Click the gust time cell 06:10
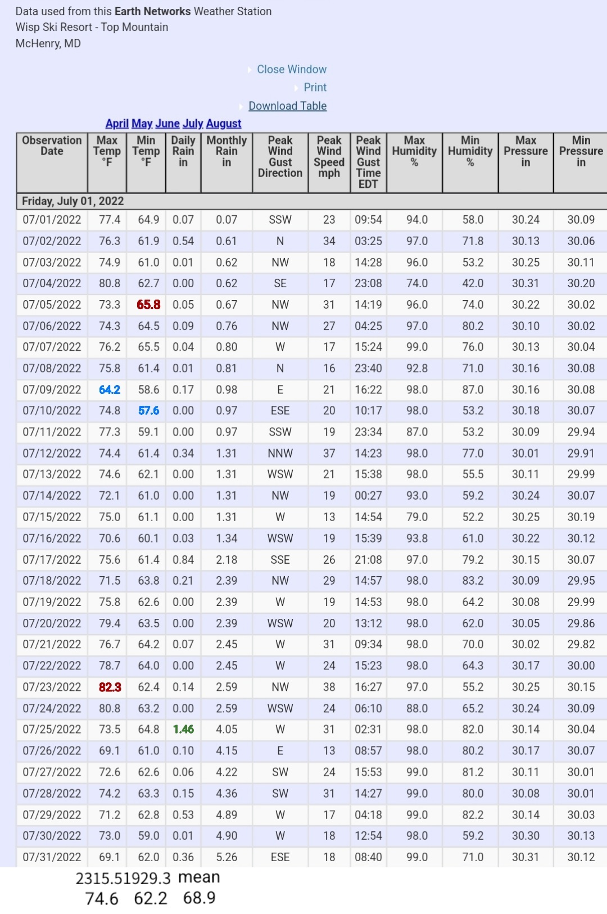This screenshot has height=914, width=607. pyautogui.click(x=368, y=708)
